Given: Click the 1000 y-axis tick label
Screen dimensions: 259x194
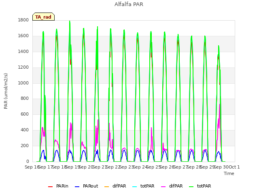Looking at the screenshot, I should click(x=23, y=83).
